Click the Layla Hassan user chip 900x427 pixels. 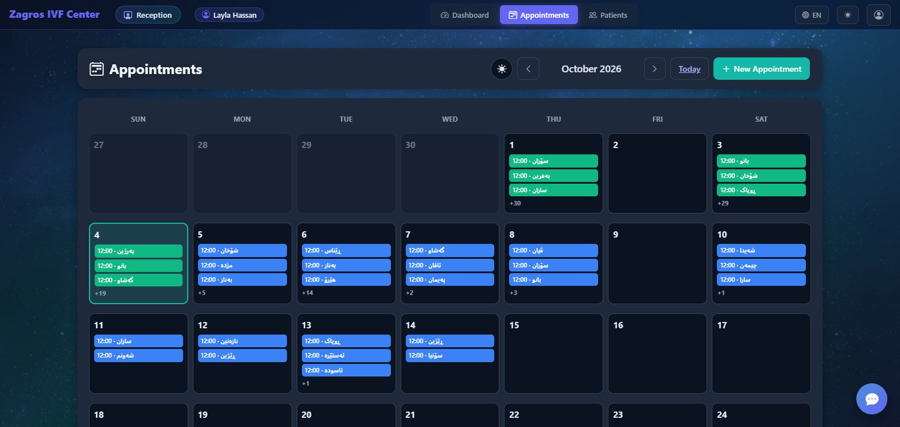click(x=229, y=15)
